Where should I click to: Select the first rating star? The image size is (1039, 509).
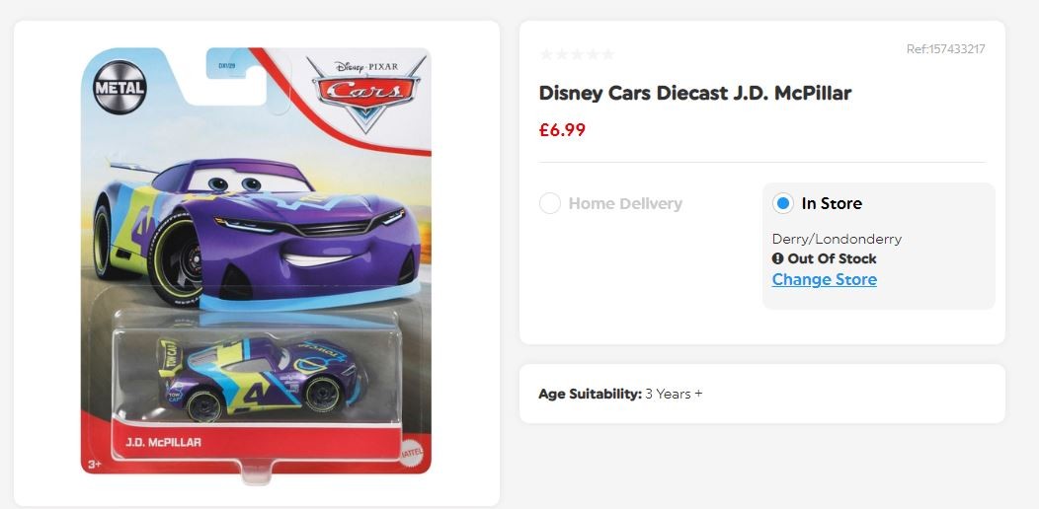[547, 54]
